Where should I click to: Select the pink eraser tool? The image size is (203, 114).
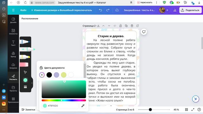(24, 65)
